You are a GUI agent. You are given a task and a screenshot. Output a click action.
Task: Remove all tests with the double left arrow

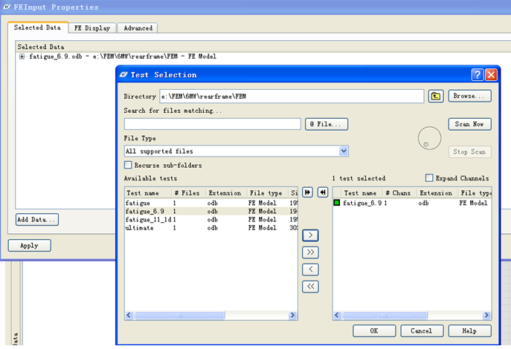pos(310,287)
